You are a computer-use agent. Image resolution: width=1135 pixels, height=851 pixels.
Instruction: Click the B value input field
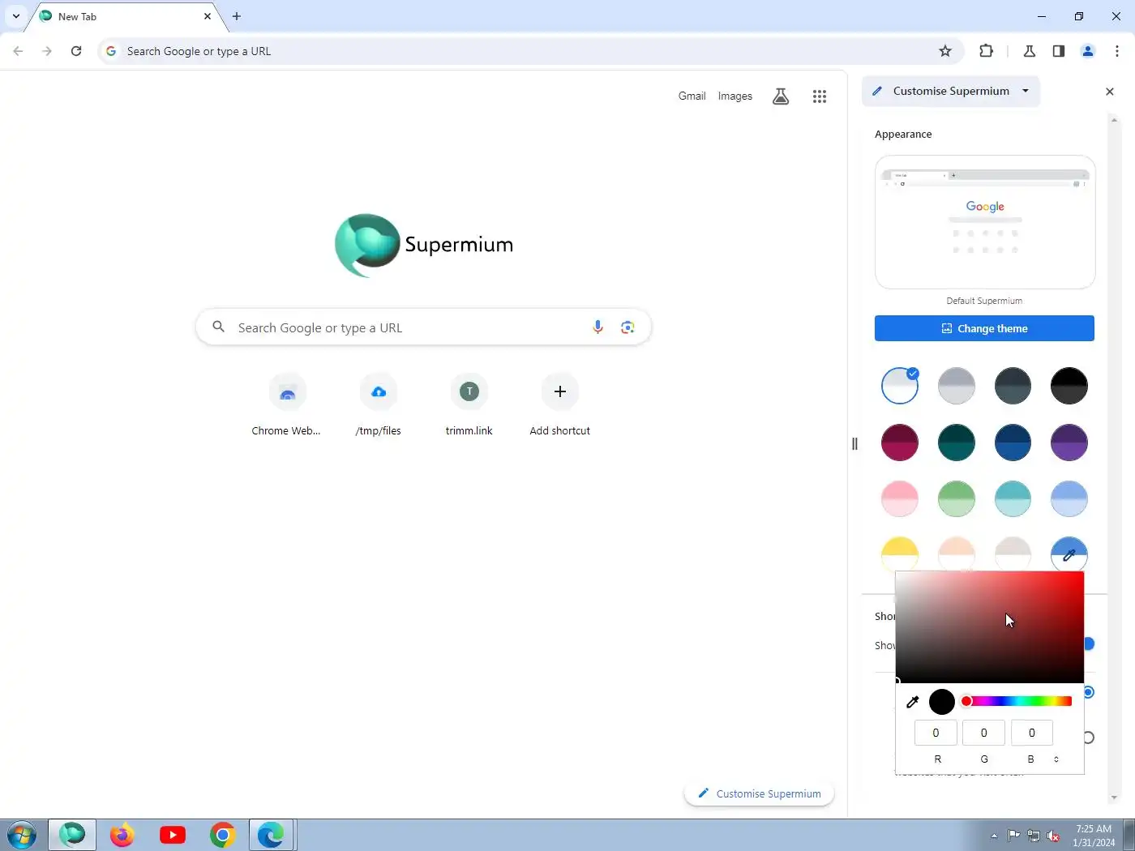point(1032,733)
